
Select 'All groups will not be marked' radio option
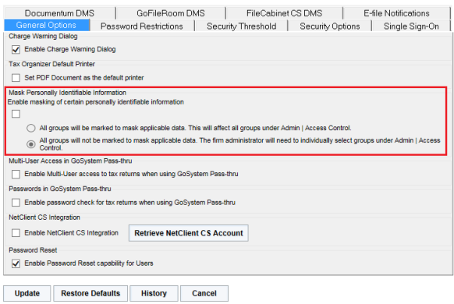(x=31, y=144)
